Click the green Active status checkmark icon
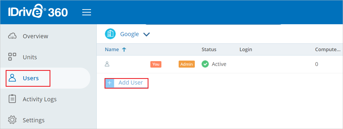The height and width of the screenshot is (129, 343). click(205, 64)
